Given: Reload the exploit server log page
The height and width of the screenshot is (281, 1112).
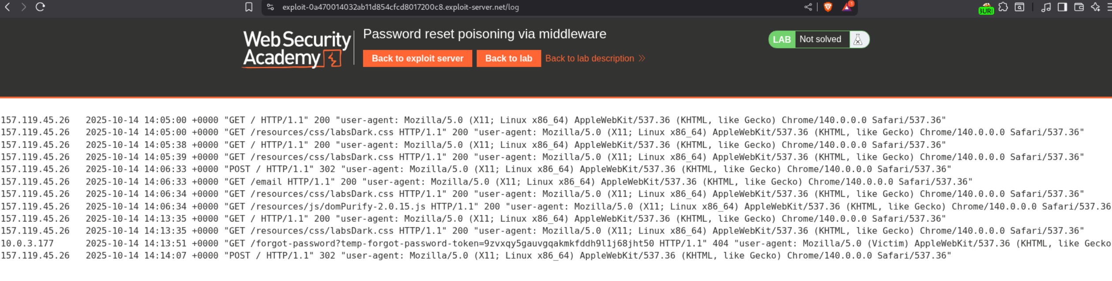Looking at the screenshot, I should (x=40, y=7).
